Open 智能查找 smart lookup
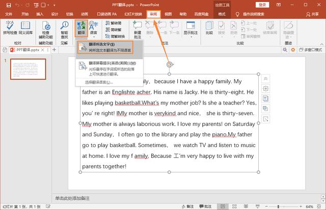The height and width of the screenshot is (210, 326). click(x=64, y=30)
